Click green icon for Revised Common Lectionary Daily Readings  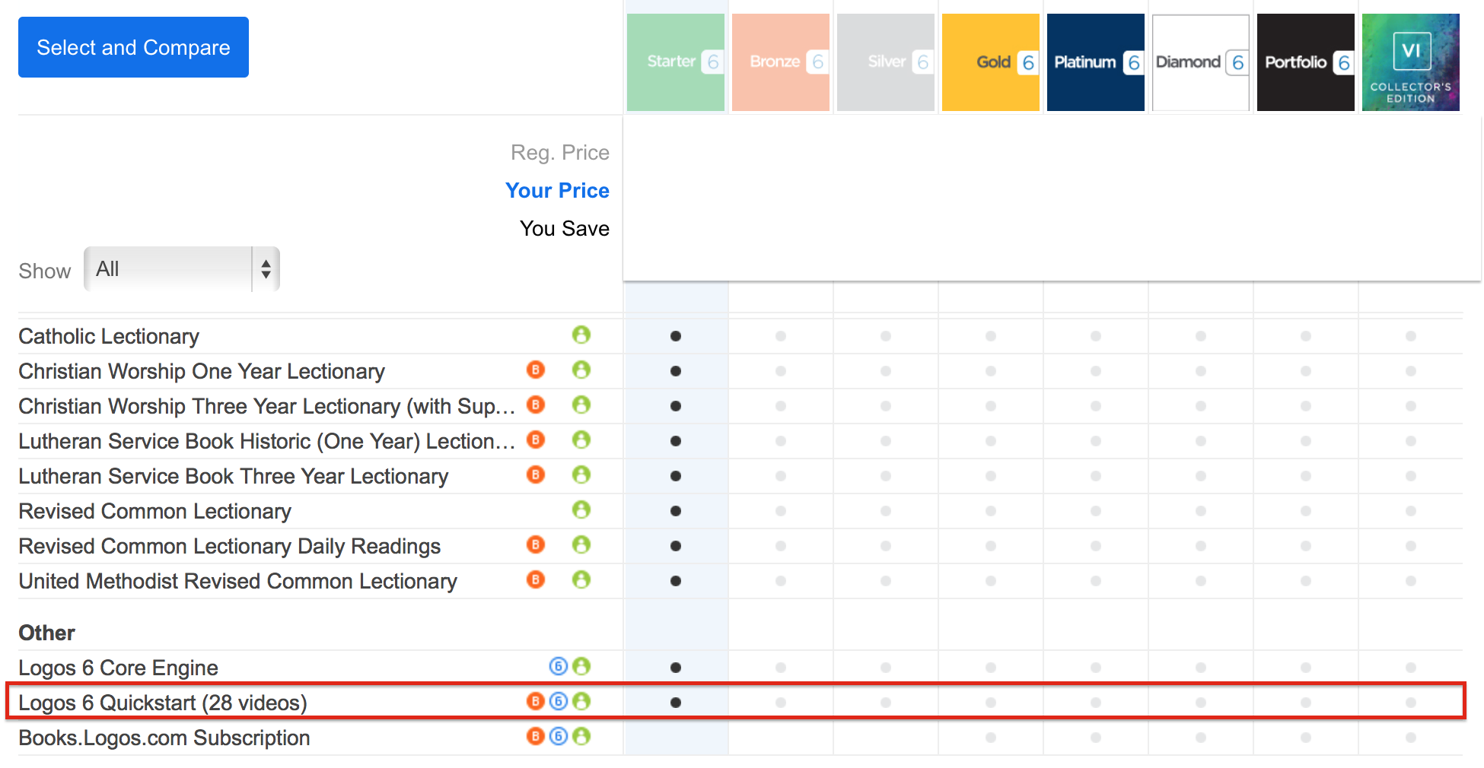pyautogui.click(x=581, y=544)
